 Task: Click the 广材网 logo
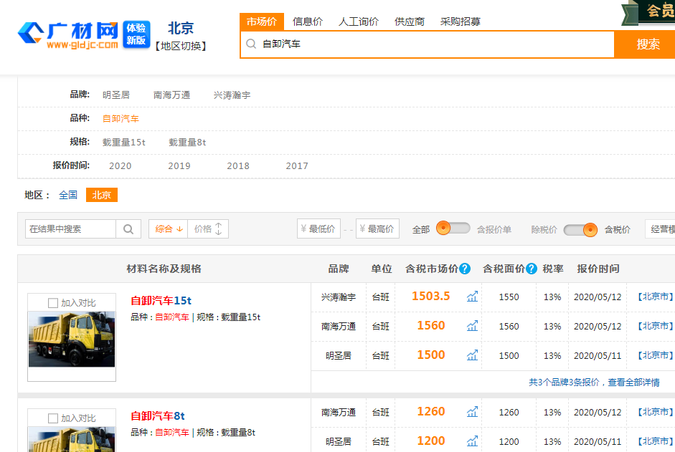[x=67, y=35]
